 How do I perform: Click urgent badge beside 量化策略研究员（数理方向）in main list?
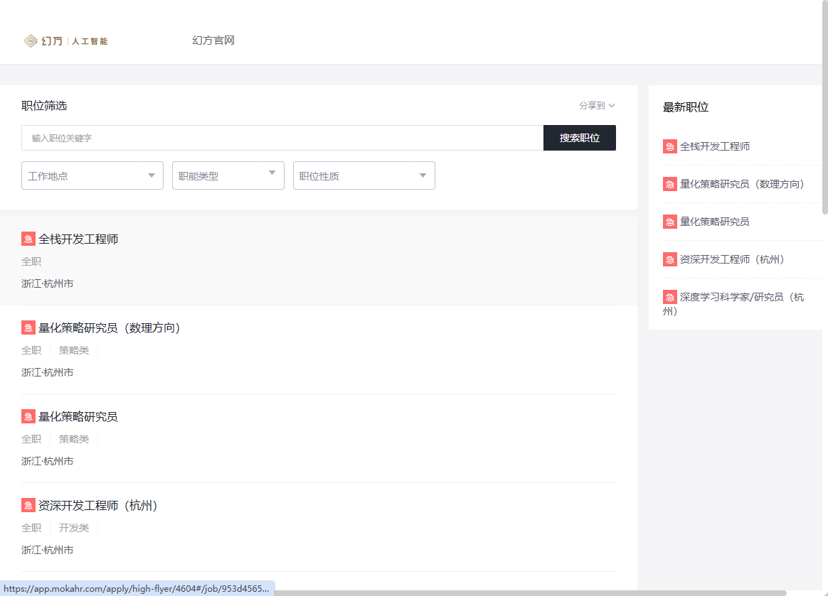[28, 328]
